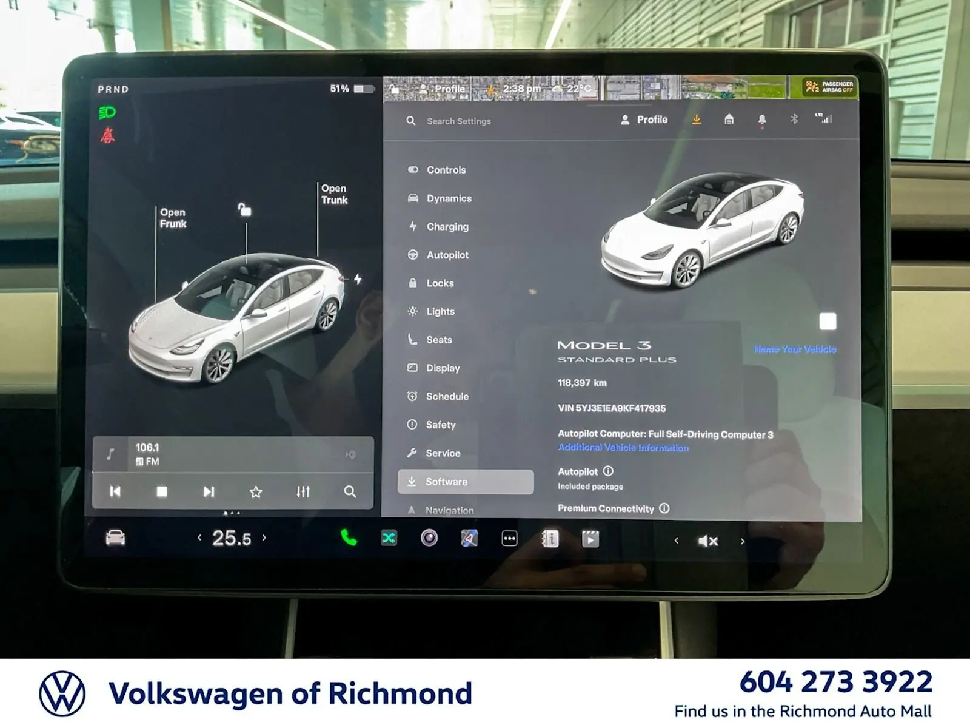Favorite the current station with star
970x728 pixels.
pyautogui.click(x=256, y=491)
